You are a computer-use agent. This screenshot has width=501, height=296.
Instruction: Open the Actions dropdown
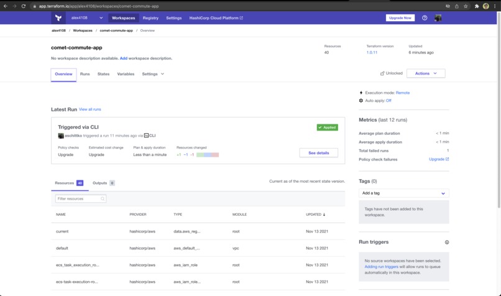tap(426, 73)
